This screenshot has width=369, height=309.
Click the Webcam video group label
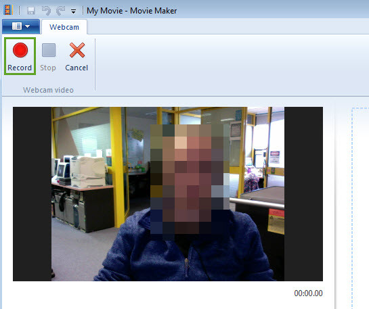pyautogui.click(x=48, y=90)
